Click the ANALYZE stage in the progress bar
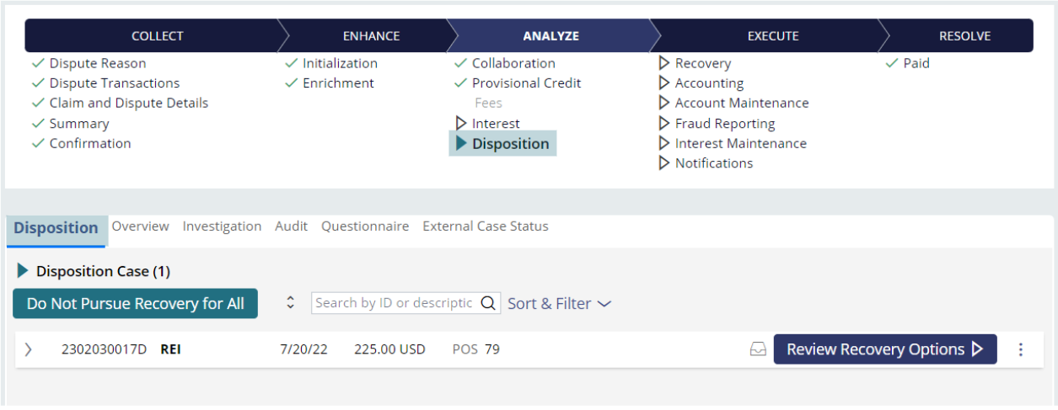The image size is (1058, 410). click(550, 36)
